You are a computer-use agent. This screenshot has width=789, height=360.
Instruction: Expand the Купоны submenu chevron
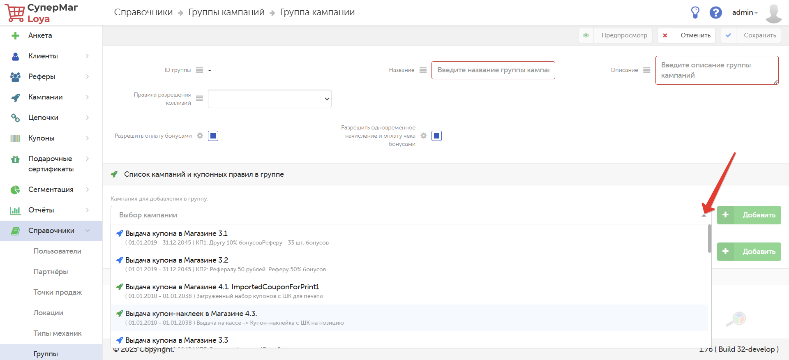[88, 138]
